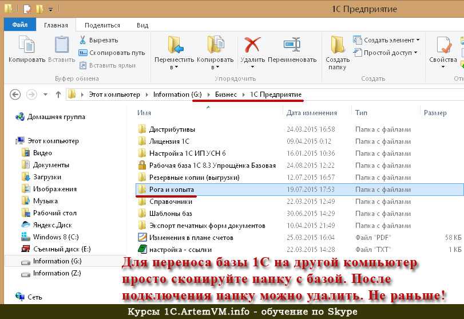Click Information (G:) in the address bar
Image resolution: width=464 pixels, height=319 pixels.
[177, 94]
